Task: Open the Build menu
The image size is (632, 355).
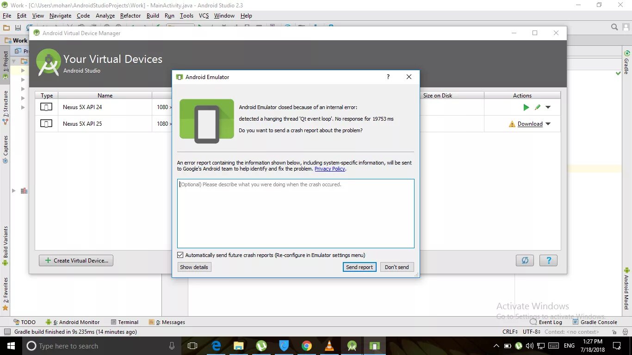Action: click(x=153, y=16)
